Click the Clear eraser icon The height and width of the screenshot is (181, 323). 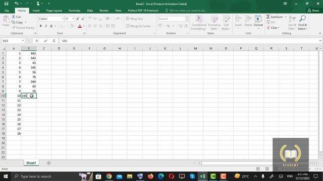point(268,28)
